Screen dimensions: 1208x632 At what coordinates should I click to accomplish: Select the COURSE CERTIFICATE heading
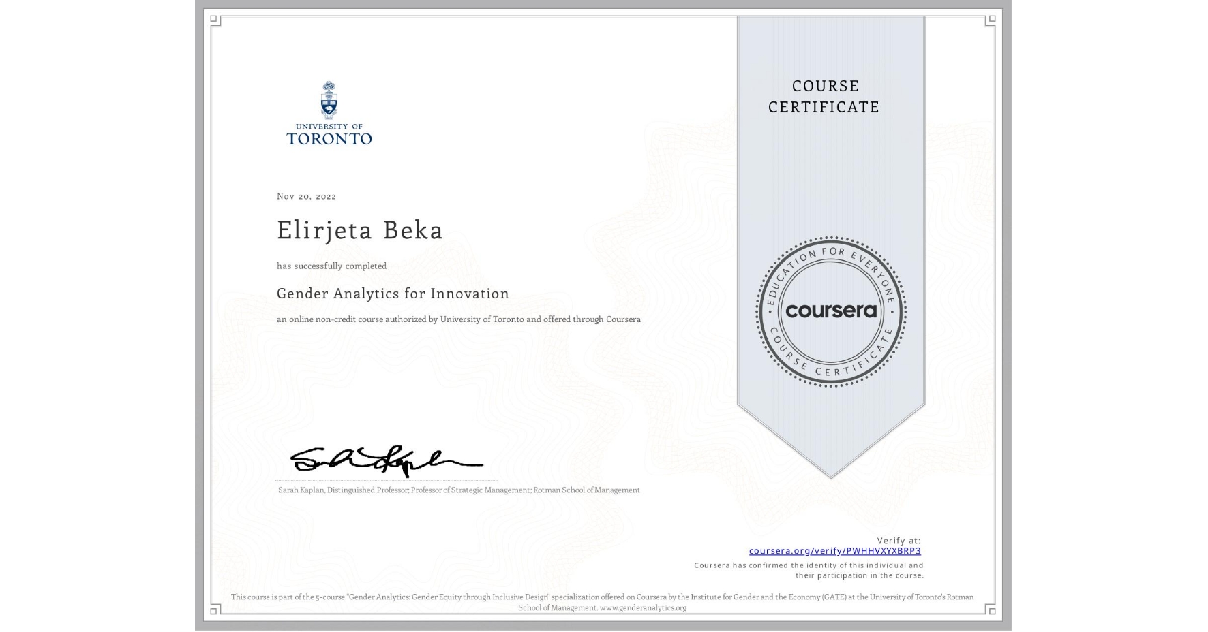point(823,96)
